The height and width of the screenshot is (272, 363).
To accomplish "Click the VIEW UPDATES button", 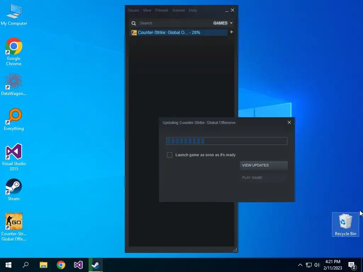I will tap(264, 165).
